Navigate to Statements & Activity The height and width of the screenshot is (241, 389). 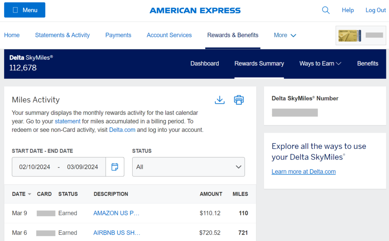tap(62, 35)
